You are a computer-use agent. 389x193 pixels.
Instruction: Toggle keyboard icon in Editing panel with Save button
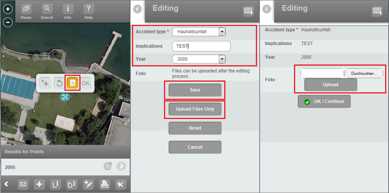click(248, 11)
